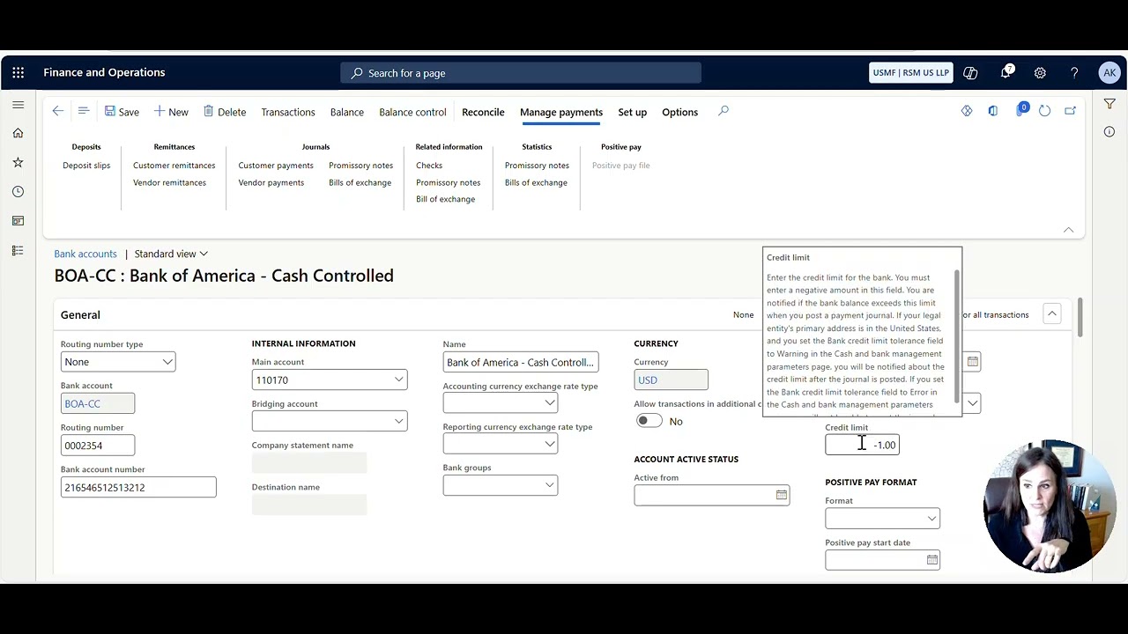Refresh the page

click(1044, 111)
